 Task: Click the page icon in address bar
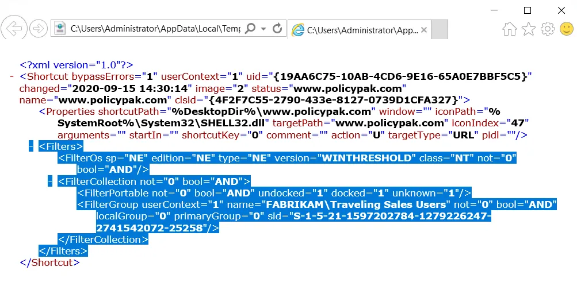(60, 29)
